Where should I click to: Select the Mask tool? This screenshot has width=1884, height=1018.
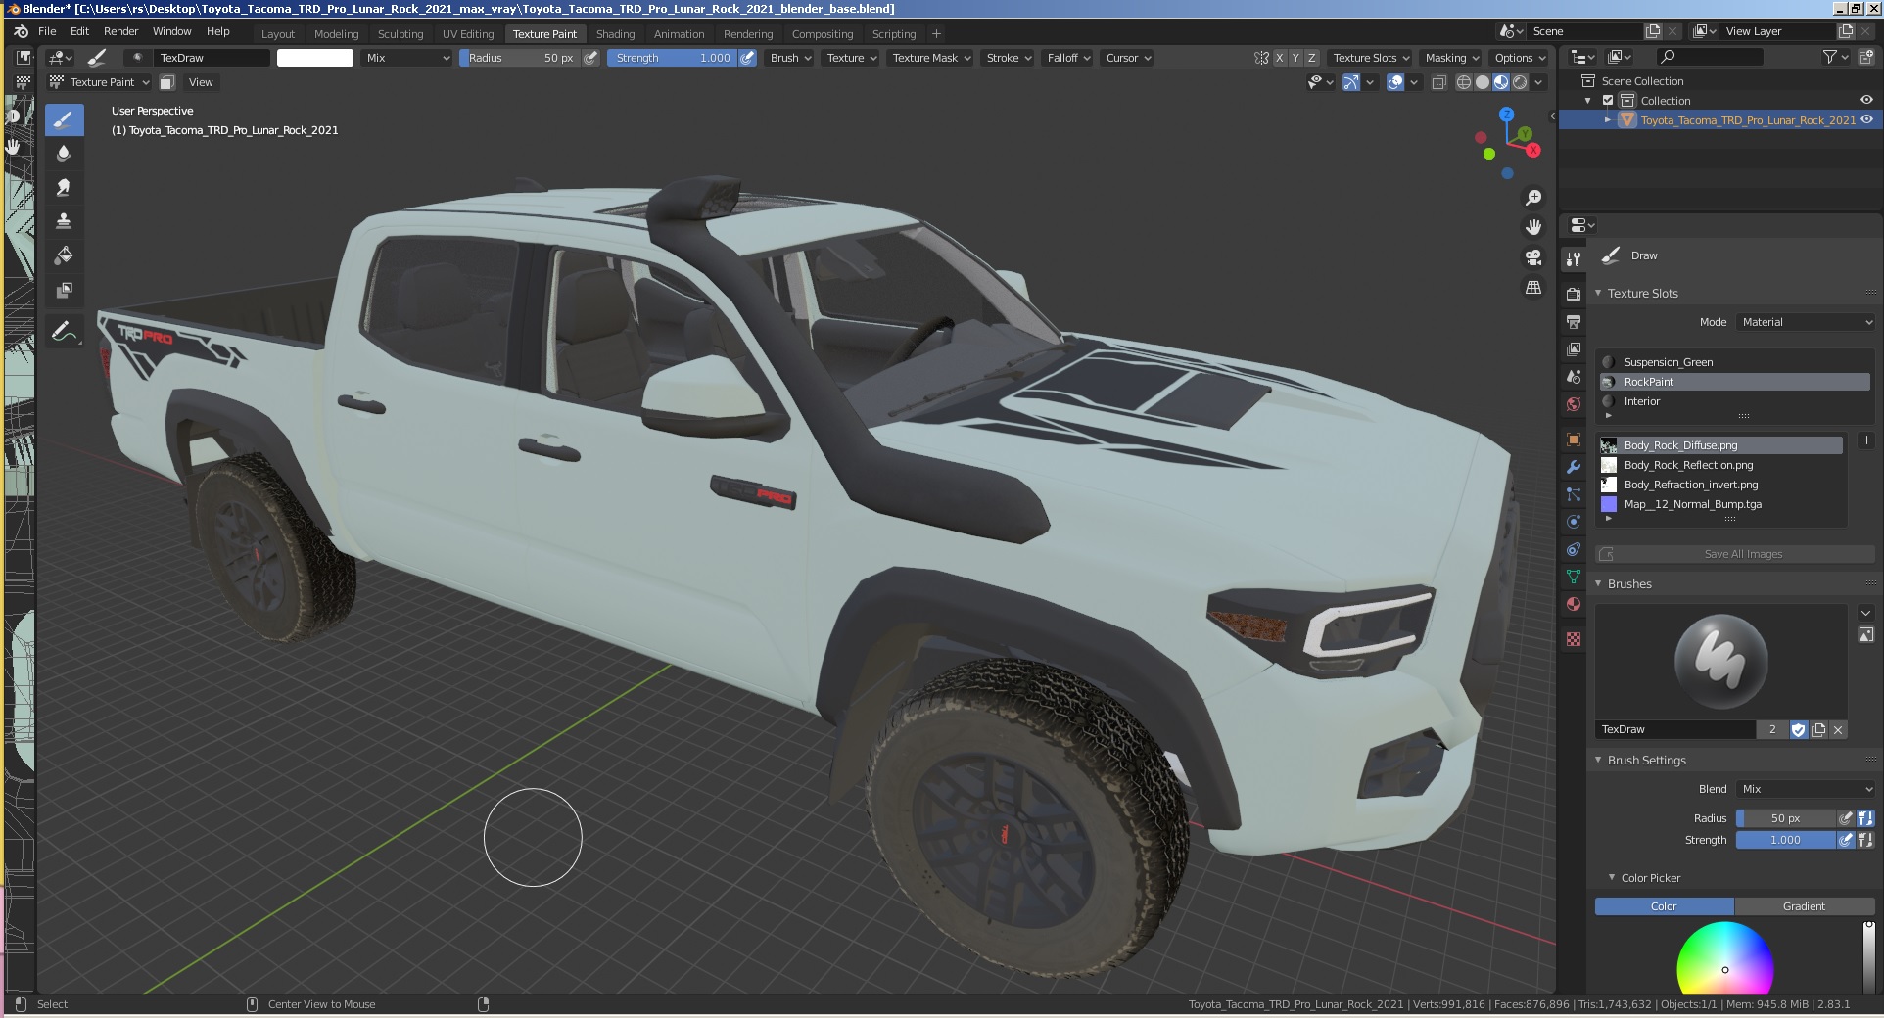coord(64,290)
